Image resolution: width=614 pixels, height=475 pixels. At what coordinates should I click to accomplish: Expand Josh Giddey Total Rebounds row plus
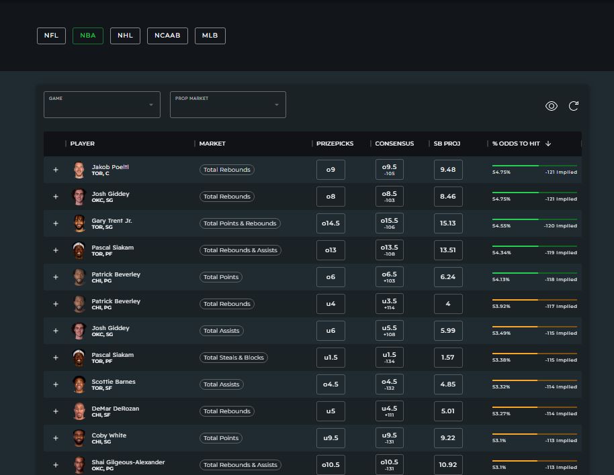(56, 197)
